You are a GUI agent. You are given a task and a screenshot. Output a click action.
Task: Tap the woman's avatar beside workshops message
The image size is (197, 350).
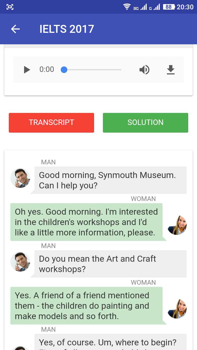click(177, 225)
